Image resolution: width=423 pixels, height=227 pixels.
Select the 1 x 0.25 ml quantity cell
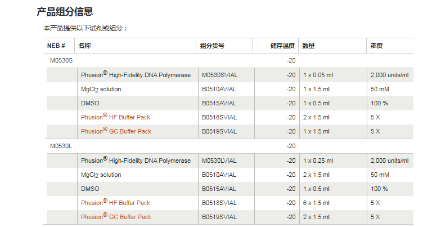coord(318,161)
